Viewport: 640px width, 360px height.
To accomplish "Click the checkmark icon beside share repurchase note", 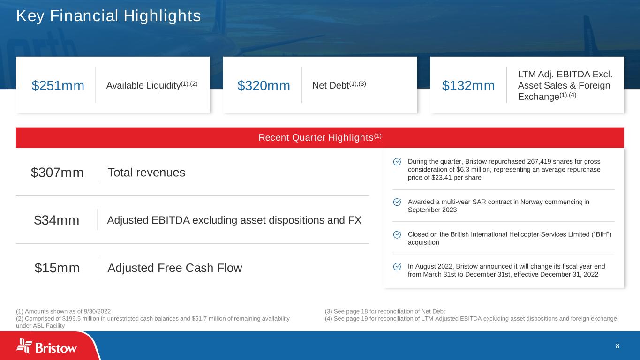I will coord(397,161).
